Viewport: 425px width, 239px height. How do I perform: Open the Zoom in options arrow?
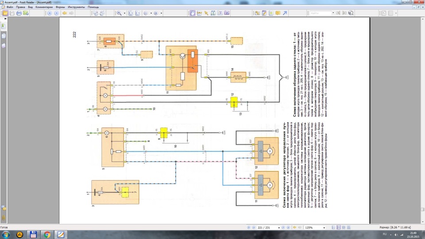point(161,13)
